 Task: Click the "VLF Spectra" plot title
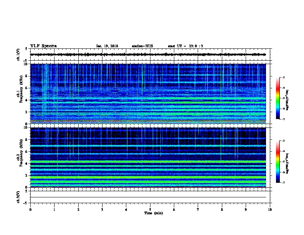click(43, 46)
